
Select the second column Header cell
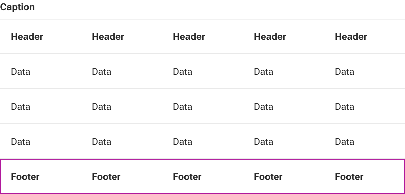(122, 36)
